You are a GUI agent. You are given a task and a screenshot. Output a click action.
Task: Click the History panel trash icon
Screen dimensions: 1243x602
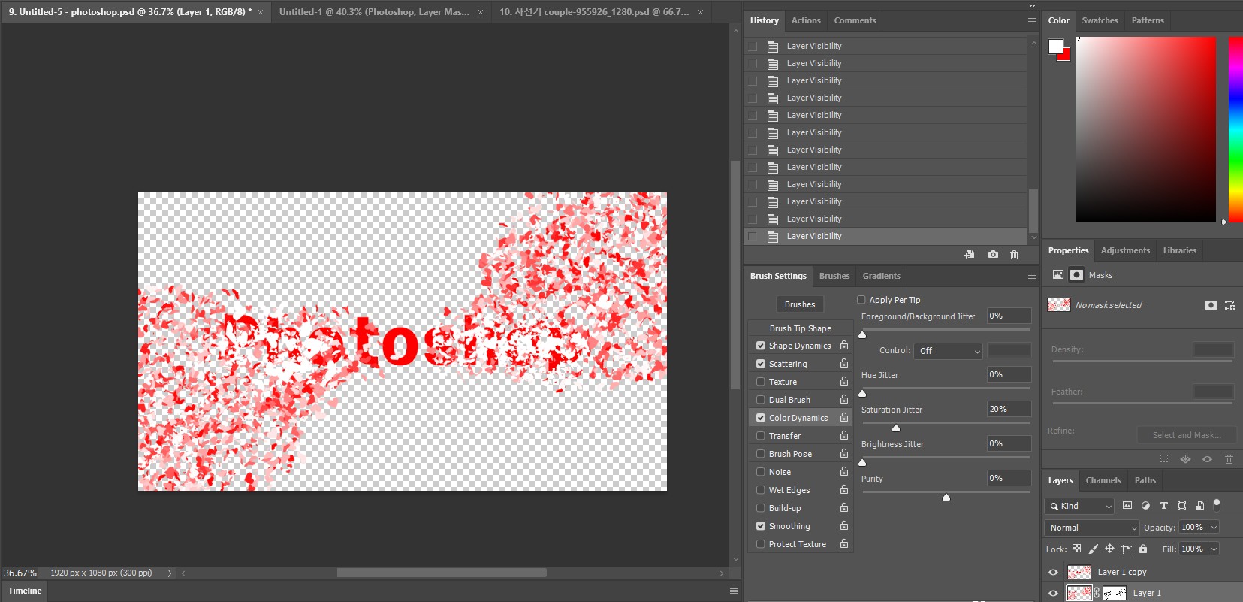1014,255
